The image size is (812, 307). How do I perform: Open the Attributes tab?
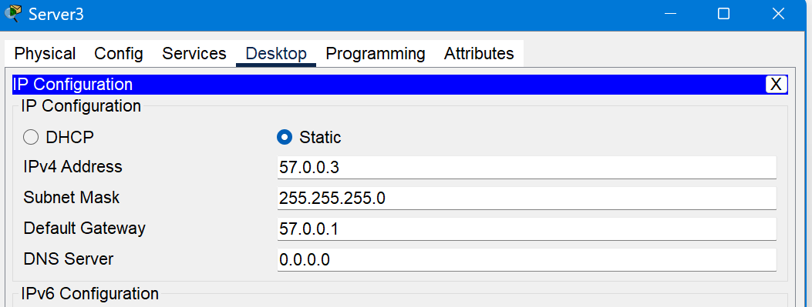[479, 54]
